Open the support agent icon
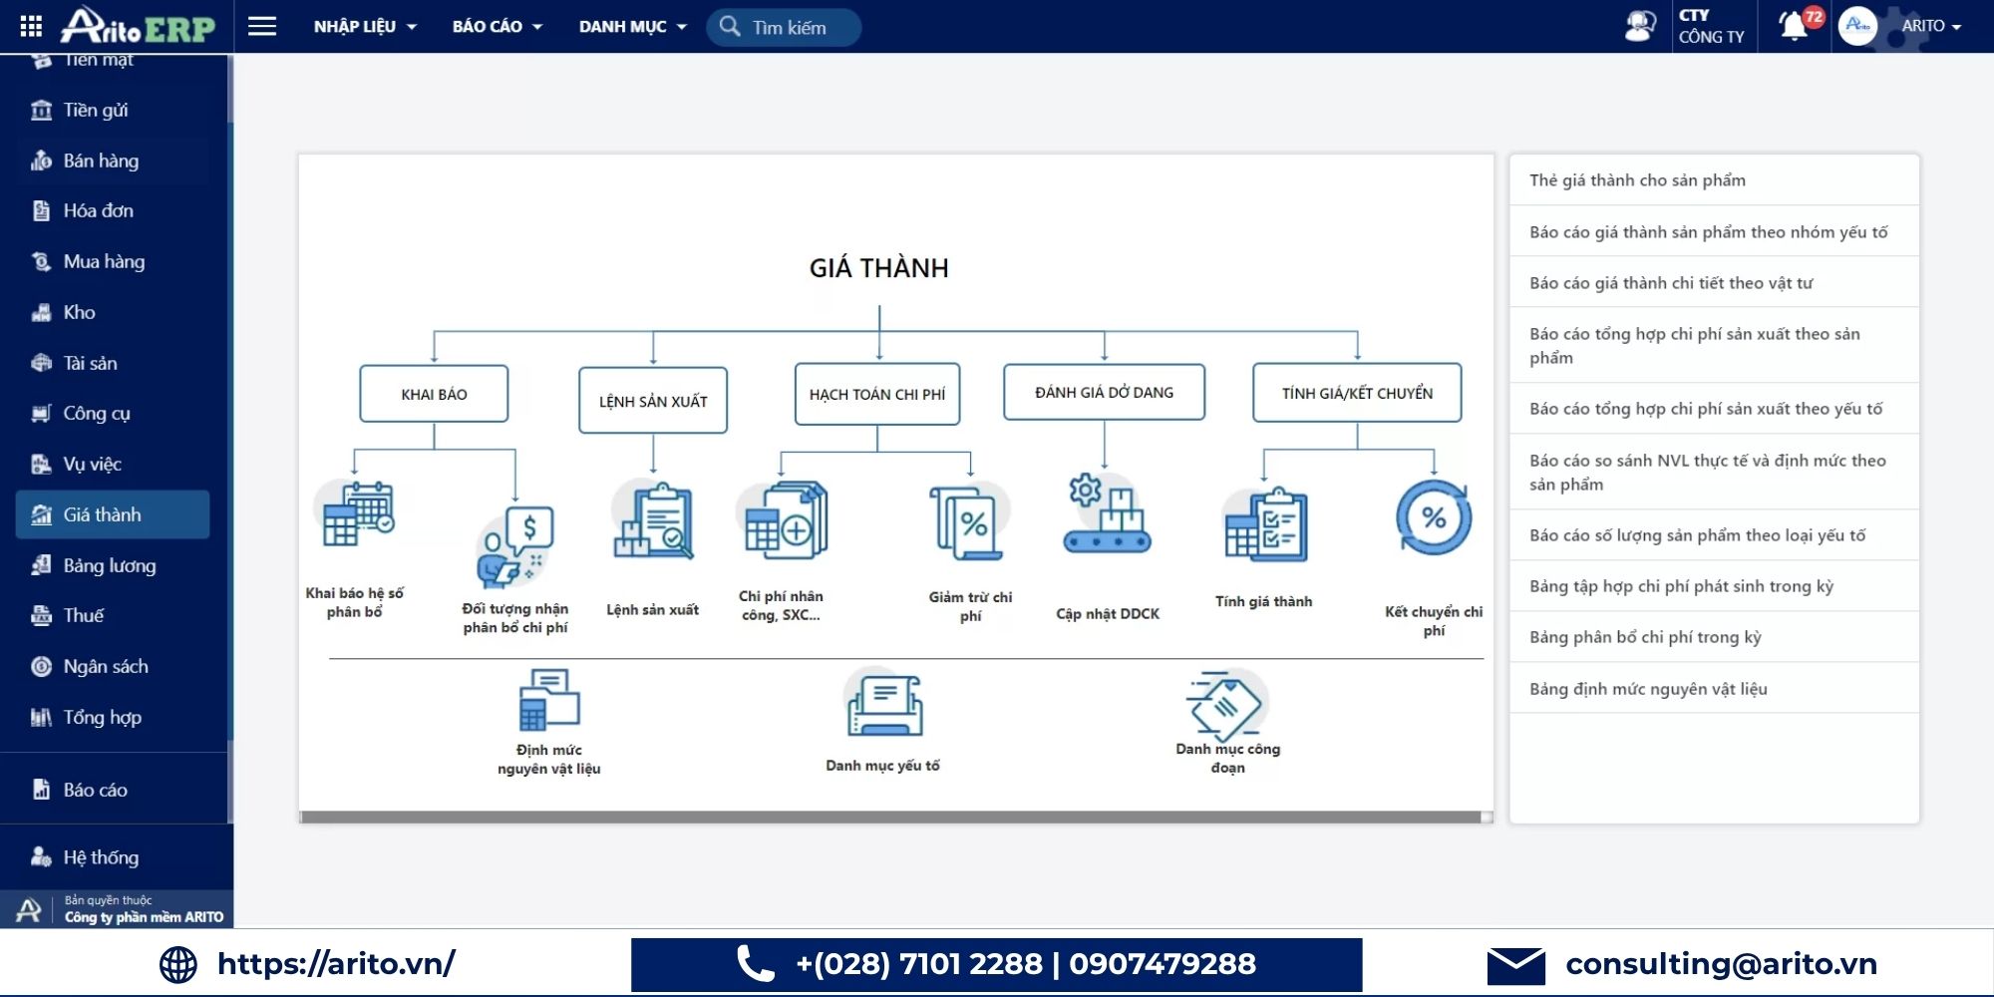Image resolution: width=1994 pixels, height=997 pixels. click(1640, 26)
